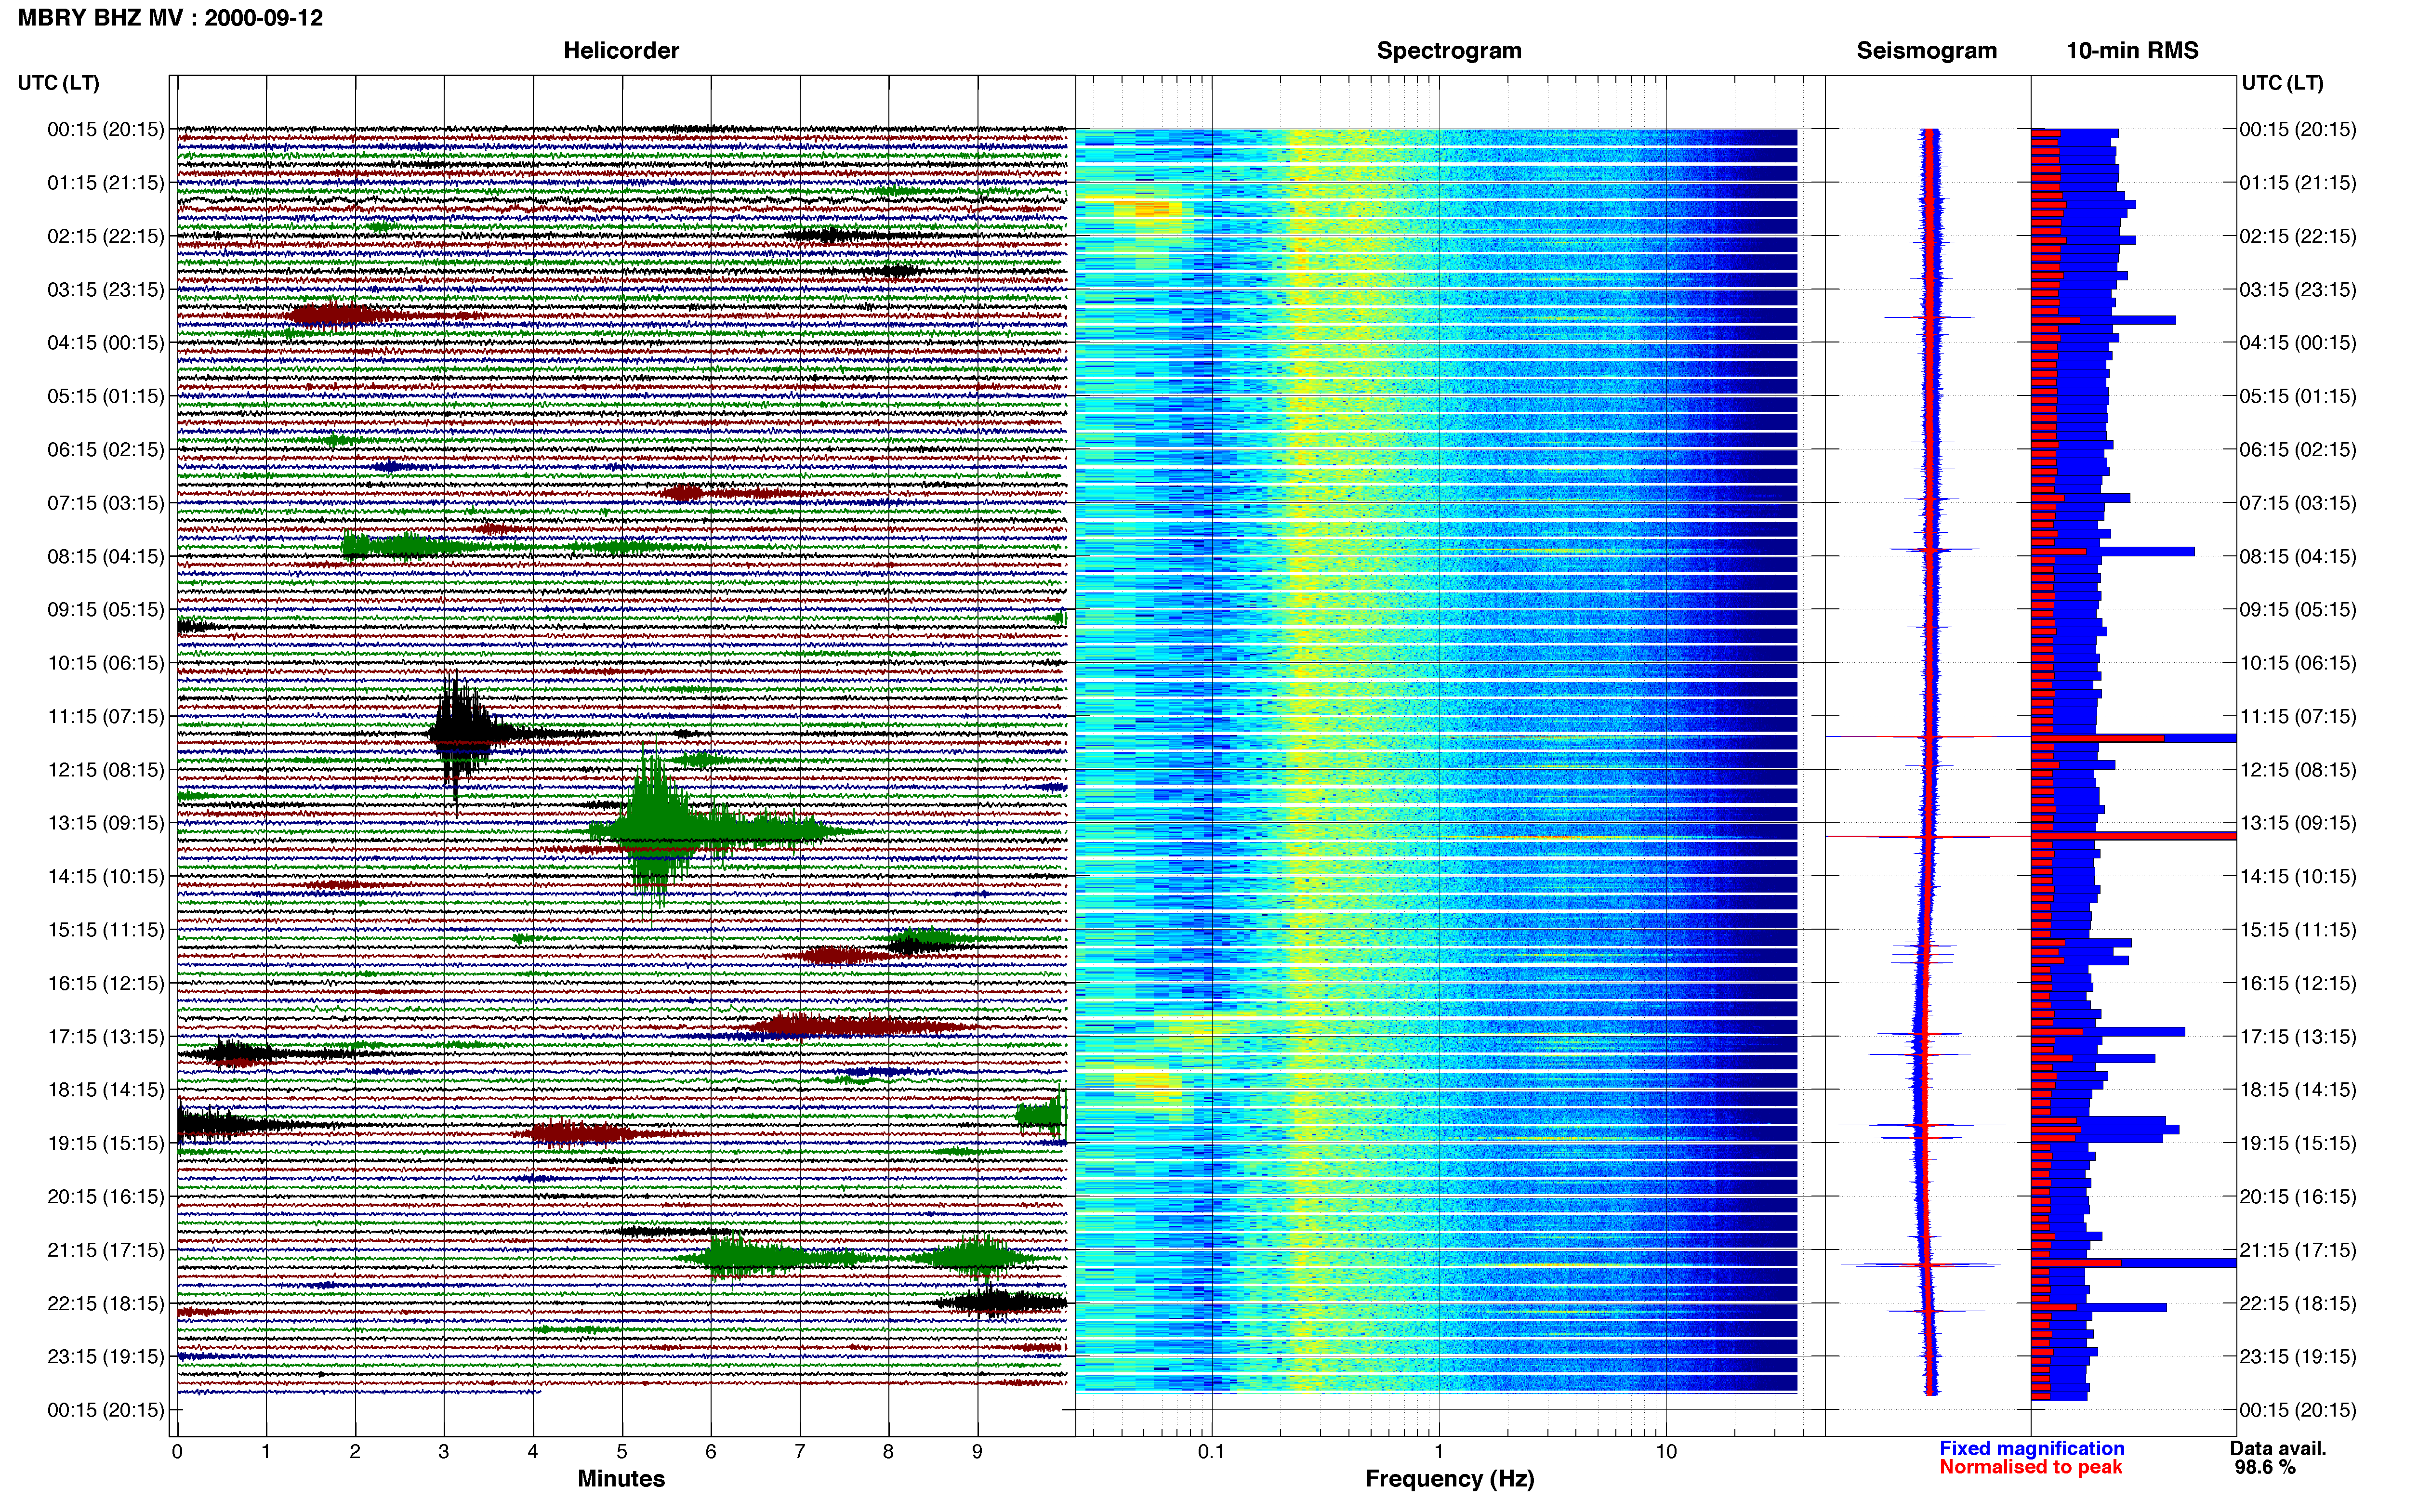Click the minute 9 tick label
2418x1512 pixels.
977,1452
